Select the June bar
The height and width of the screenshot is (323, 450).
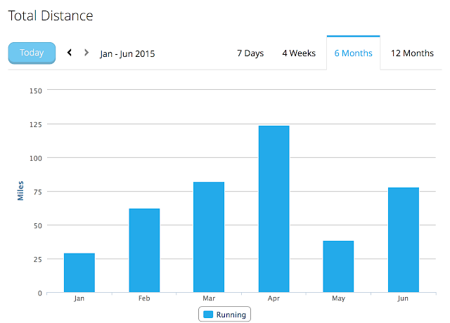click(404, 240)
